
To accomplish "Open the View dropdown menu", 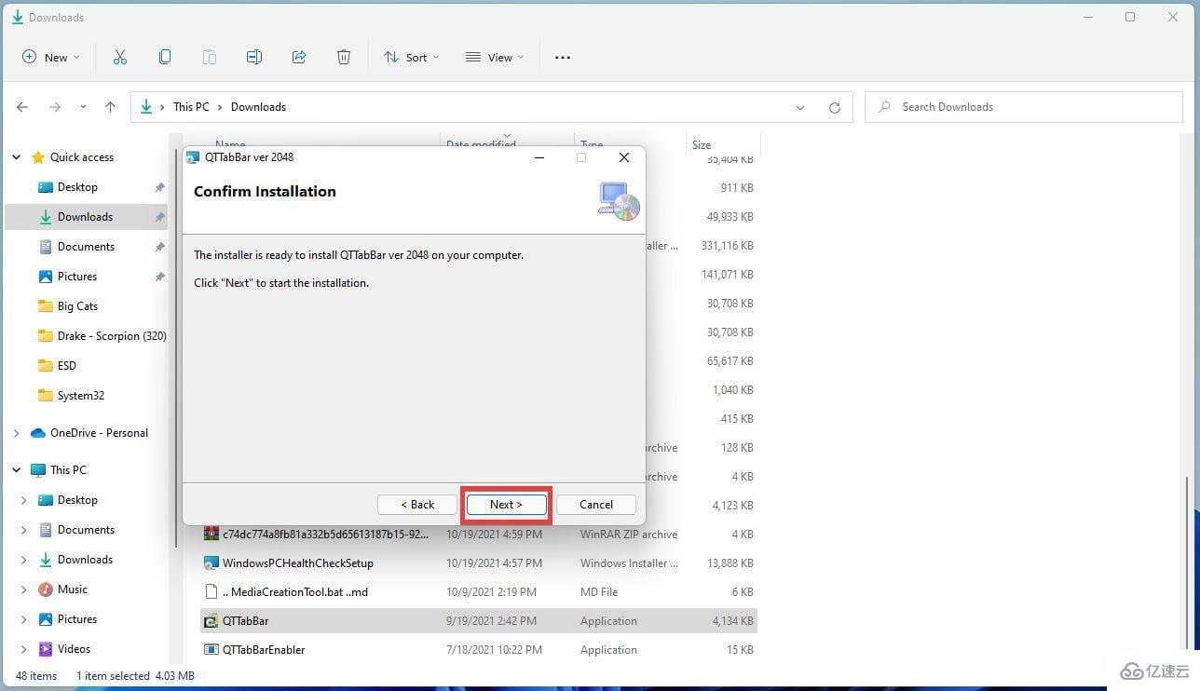I will point(495,57).
